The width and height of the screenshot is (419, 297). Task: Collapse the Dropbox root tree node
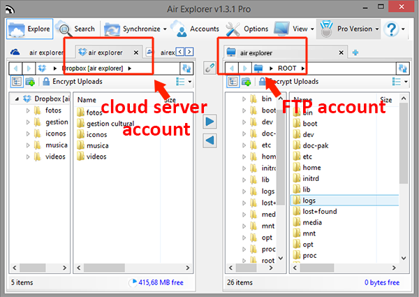coord(17,99)
